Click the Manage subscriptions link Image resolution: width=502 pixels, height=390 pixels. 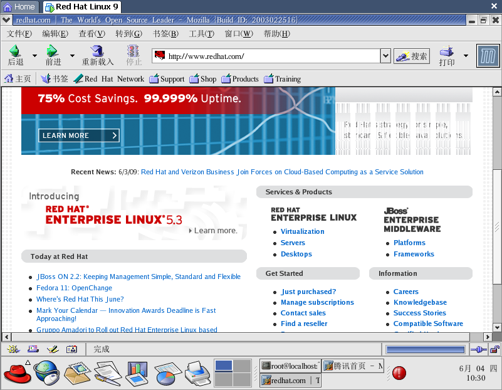coord(317,302)
